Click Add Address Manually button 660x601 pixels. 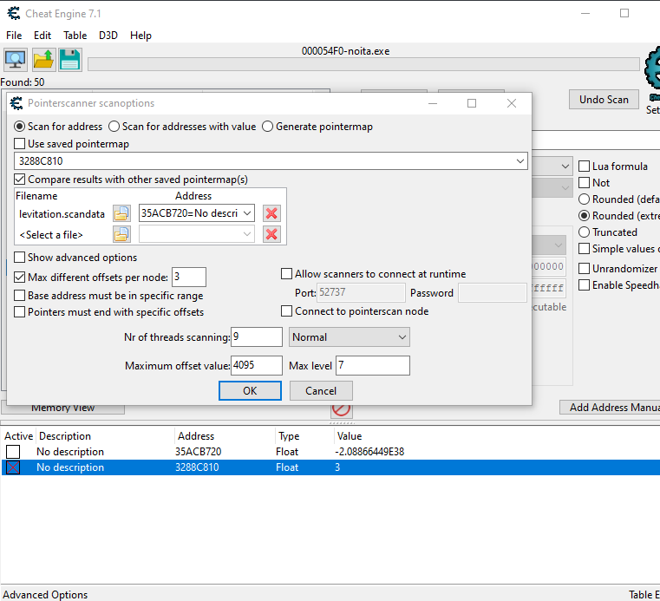610,408
